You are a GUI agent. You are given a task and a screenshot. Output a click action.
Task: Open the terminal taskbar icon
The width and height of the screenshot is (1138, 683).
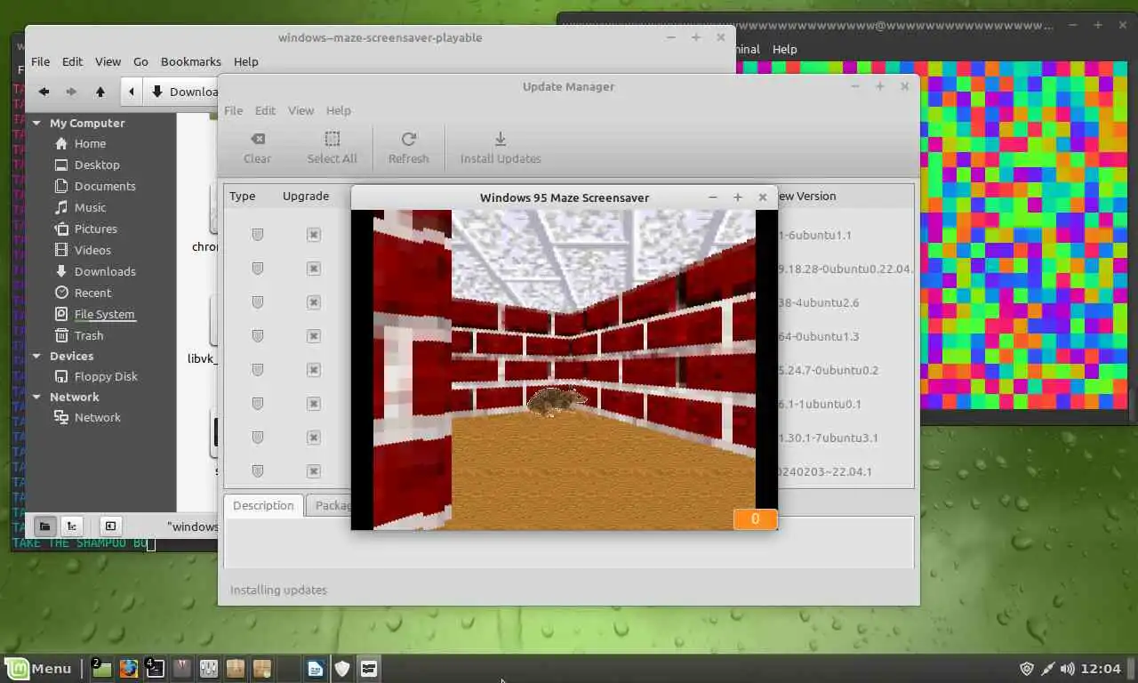155,669
